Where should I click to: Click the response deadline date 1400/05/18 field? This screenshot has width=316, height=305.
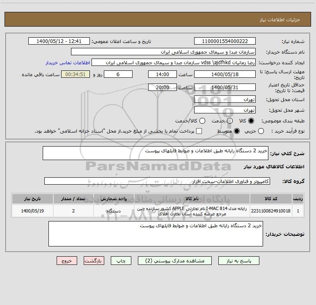[225, 74]
